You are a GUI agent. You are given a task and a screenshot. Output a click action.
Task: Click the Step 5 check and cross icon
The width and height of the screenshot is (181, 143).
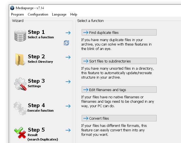20,132
